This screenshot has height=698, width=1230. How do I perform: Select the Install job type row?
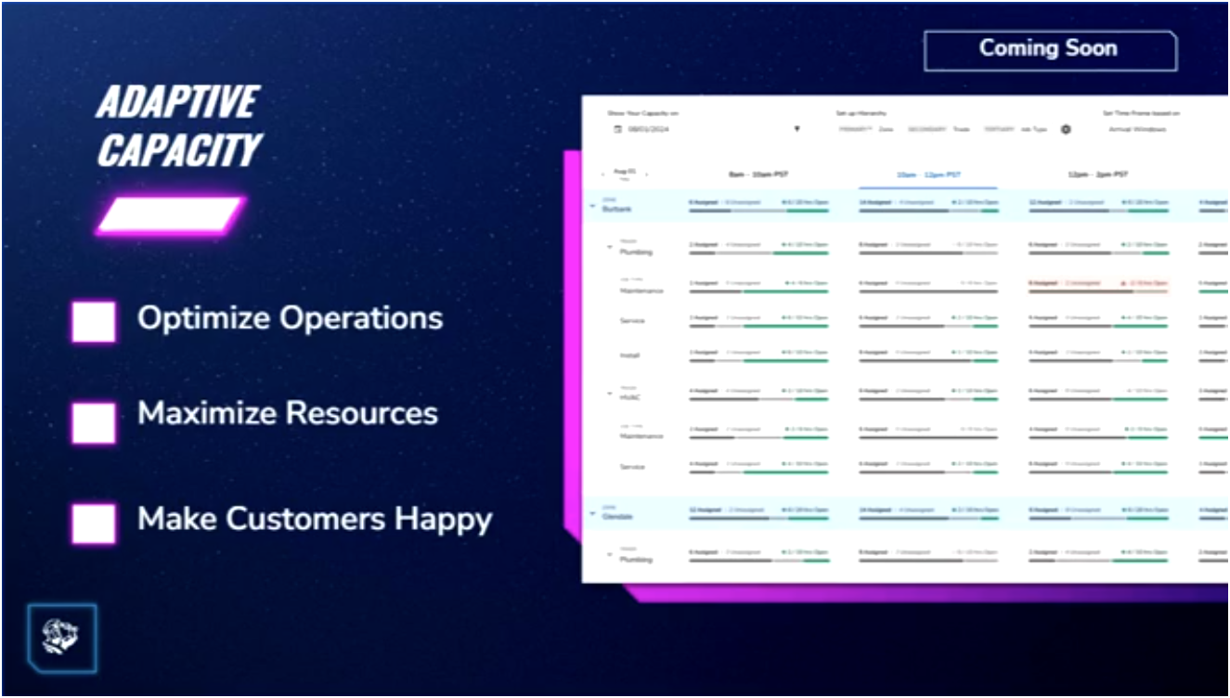[629, 355]
